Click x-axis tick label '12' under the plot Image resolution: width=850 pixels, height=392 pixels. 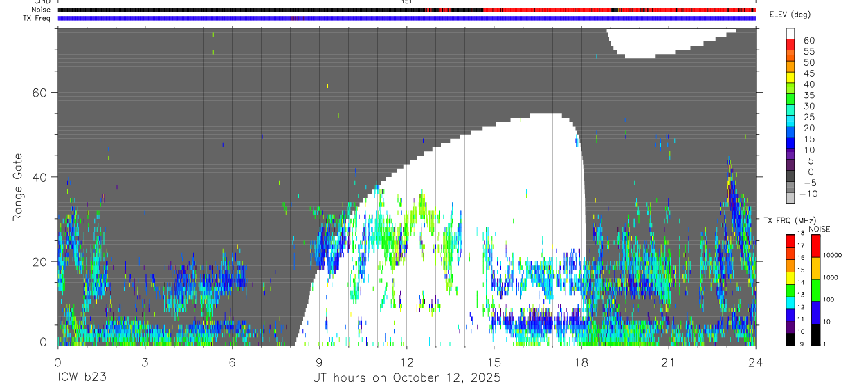click(406, 363)
